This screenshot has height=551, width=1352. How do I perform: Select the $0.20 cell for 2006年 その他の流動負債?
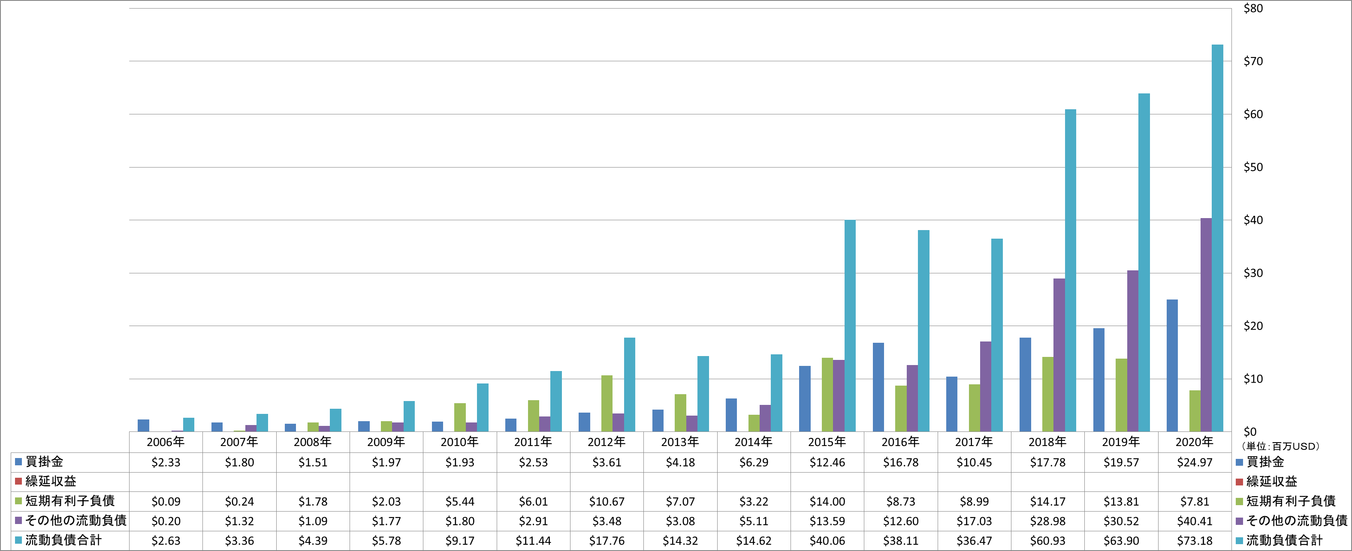pyautogui.click(x=166, y=521)
